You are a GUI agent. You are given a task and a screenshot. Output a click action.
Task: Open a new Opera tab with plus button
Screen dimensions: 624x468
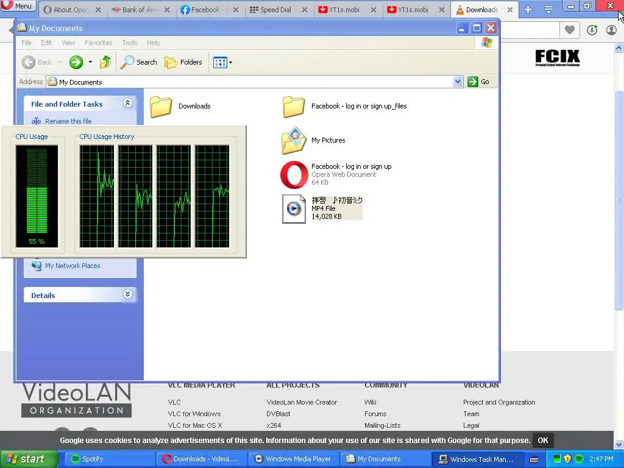click(x=528, y=10)
